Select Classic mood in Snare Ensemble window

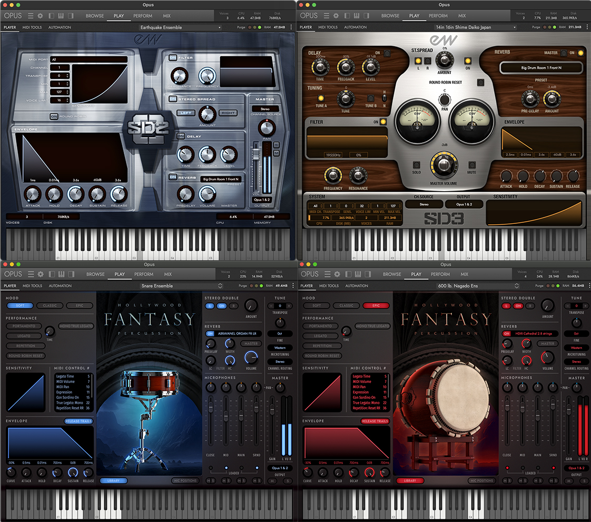pyautogui.click(x=50, y=306)
